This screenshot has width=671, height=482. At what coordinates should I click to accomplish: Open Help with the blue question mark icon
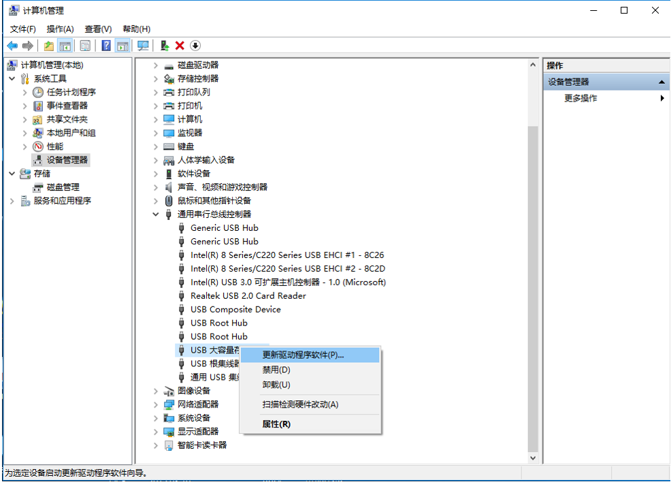(106, 46)
